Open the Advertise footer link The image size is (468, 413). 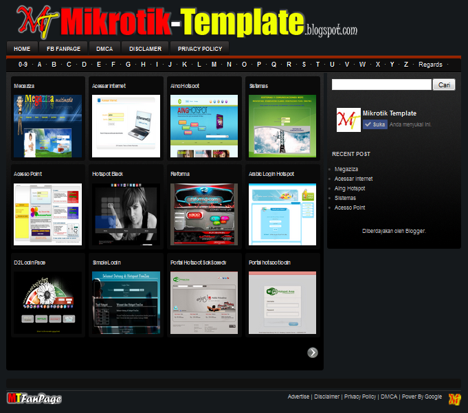pyautogui.click(x=298, y=397)
